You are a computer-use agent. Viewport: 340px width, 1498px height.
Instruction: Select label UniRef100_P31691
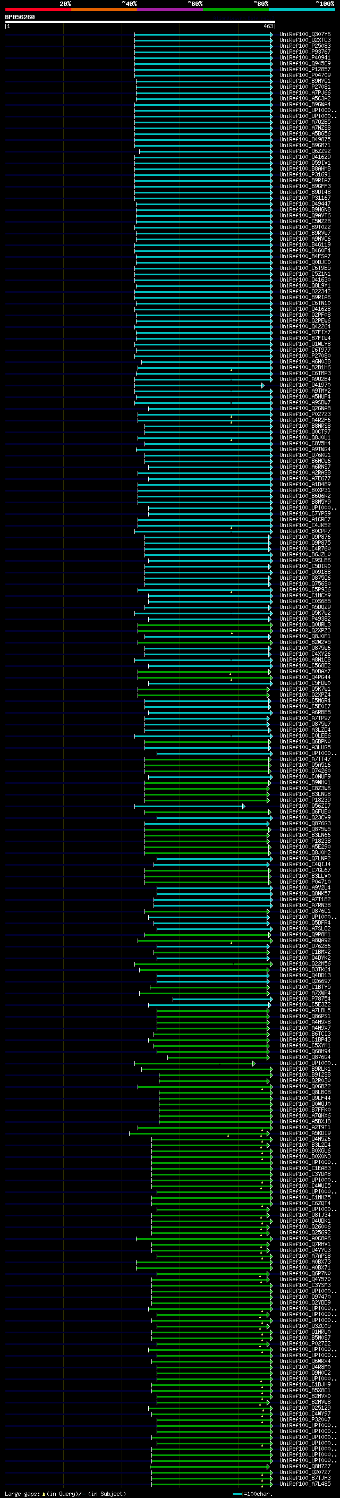[305, 174]
